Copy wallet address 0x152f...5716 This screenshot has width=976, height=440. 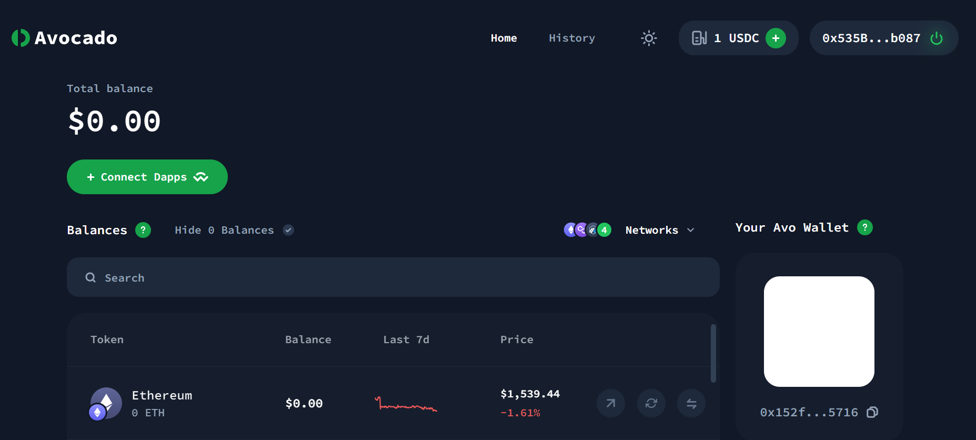click(872, 412)
